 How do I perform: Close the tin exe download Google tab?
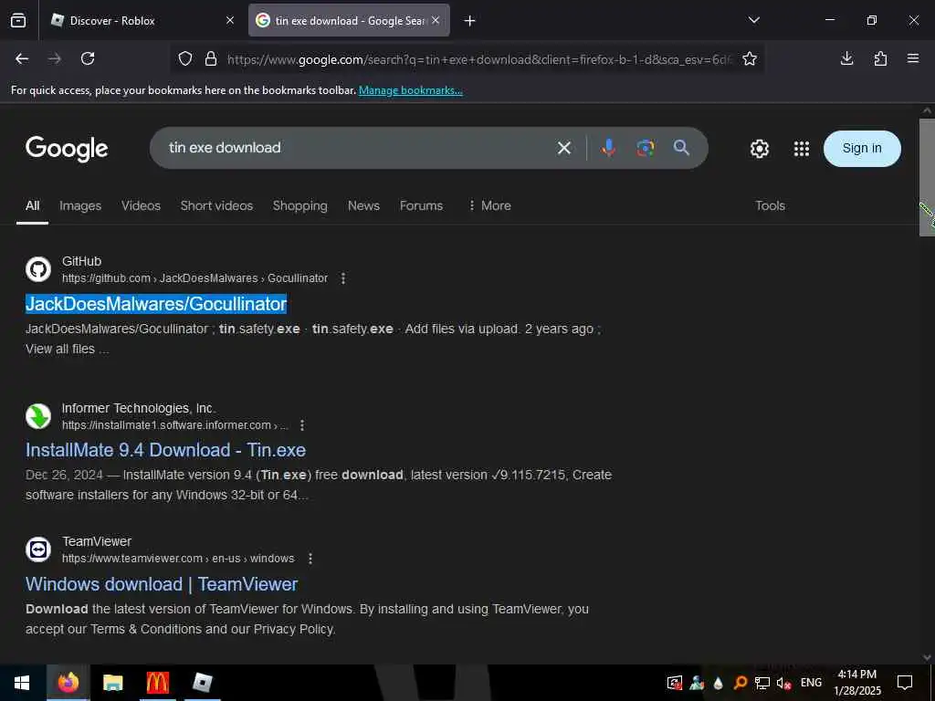(436, 20)
